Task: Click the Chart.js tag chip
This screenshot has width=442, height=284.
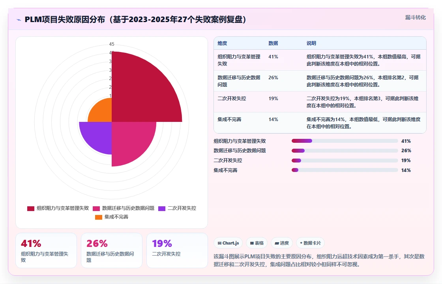Action: 228,243
